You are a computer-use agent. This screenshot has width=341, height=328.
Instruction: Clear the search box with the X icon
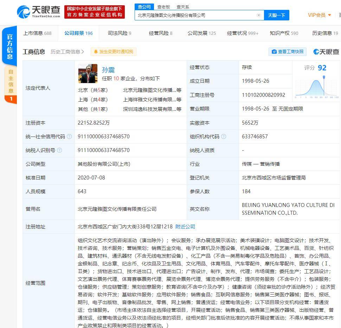pos(259,15)
